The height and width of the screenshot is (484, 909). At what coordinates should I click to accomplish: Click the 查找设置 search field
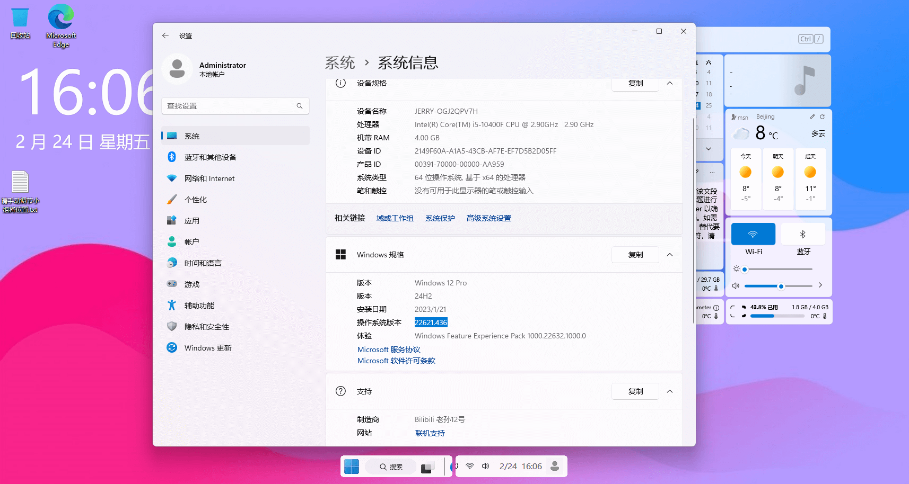231,106
